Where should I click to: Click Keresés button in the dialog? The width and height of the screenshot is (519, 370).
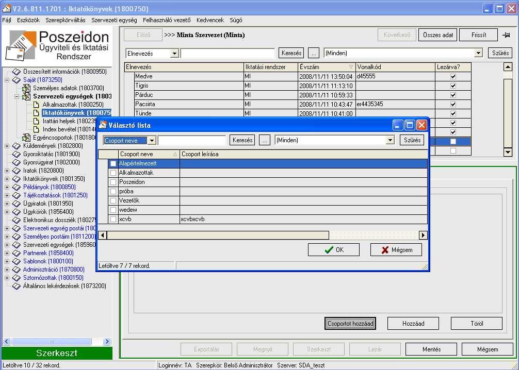(x=242, y=140)
